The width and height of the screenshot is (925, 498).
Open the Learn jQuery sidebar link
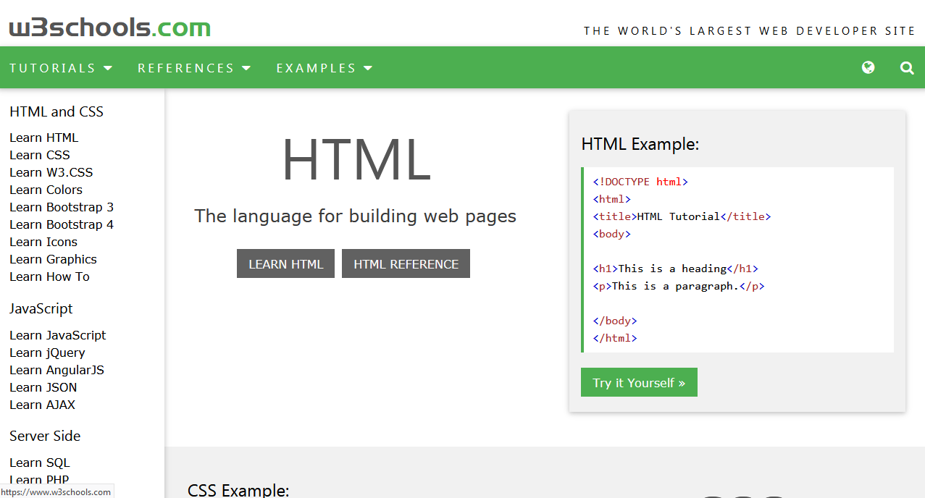[47, 353]
